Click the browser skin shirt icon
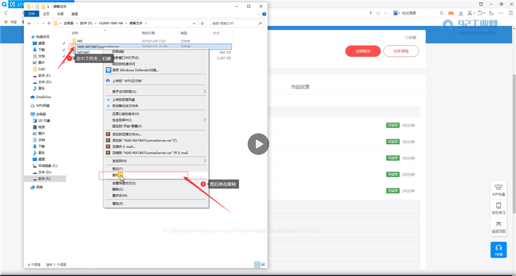 click(x=481, y=4)
